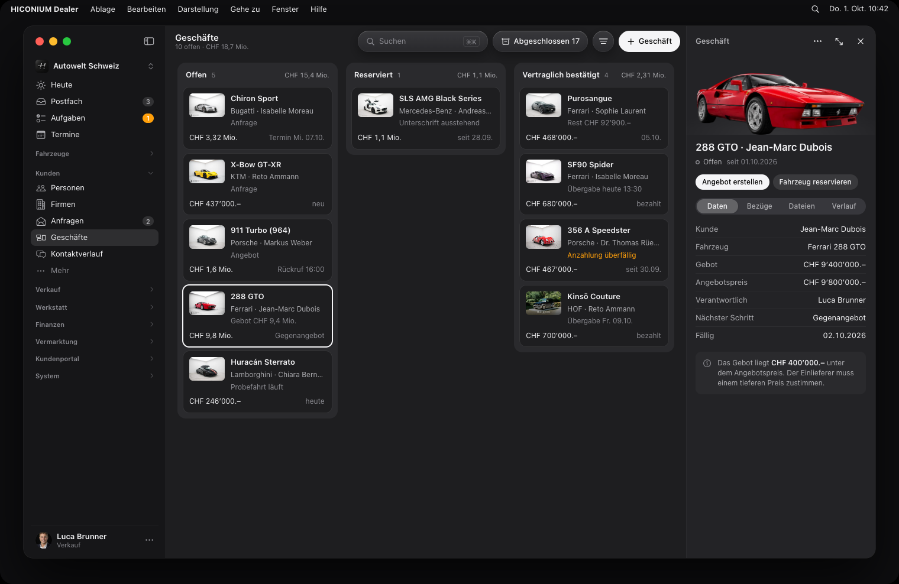This screenshot has width=899, height=584.
Task: Click the info icon in the Gebot note
Action: (707, 364)
